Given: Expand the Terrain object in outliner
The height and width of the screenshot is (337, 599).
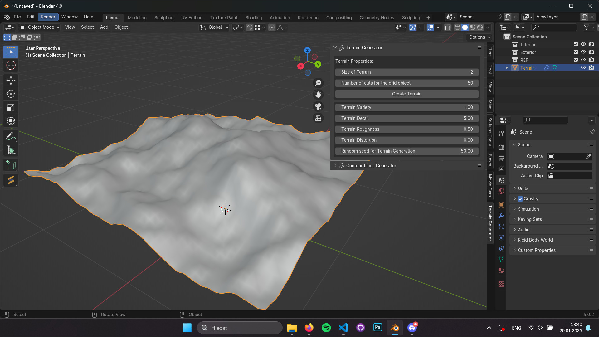Looking at the screenshot, I should [x=507, y=68].
